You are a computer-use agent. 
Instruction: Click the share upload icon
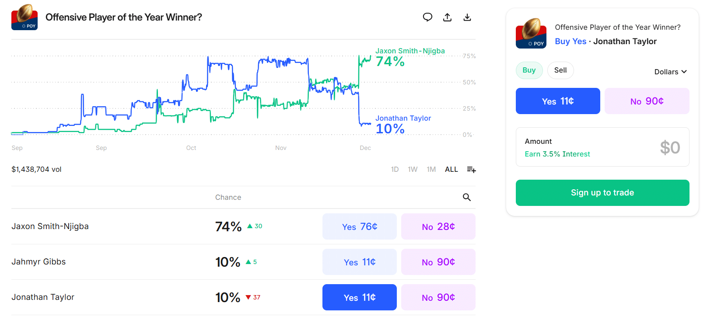click(447, 17)
